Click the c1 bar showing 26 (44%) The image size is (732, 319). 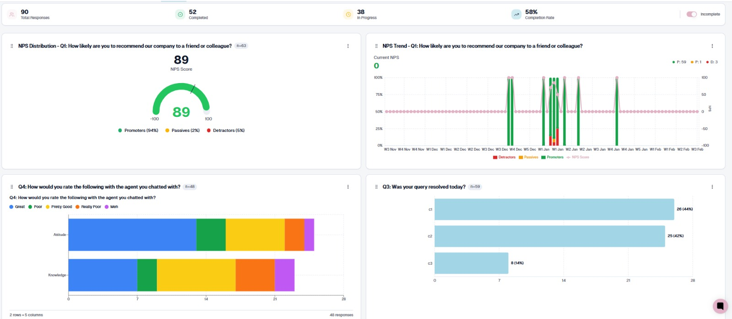554,209
